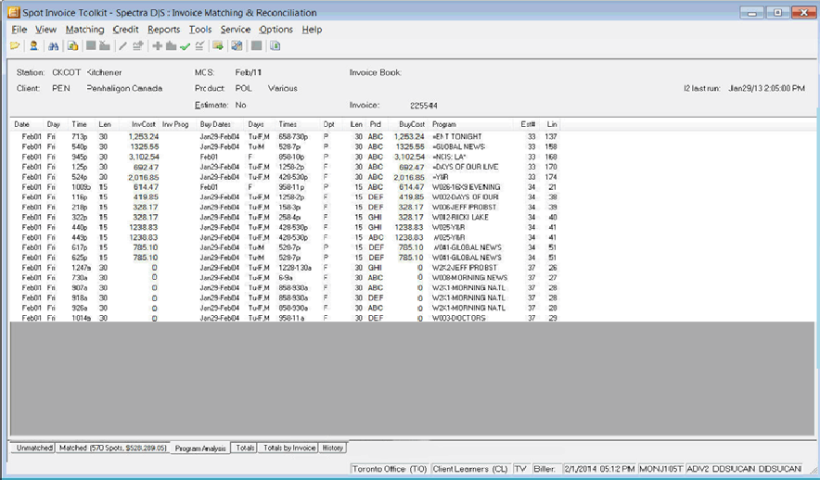820x480 pixels.
Task: Switch to the Totals tab
Action: point(245,448)
